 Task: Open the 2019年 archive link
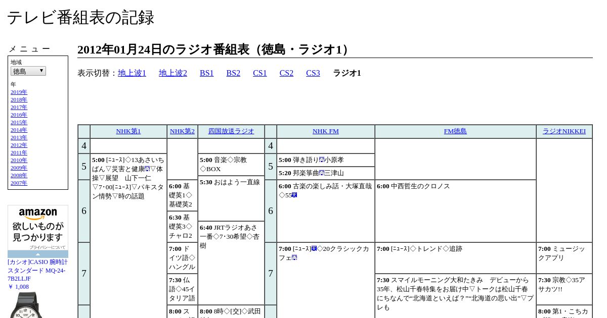point(19,92)
